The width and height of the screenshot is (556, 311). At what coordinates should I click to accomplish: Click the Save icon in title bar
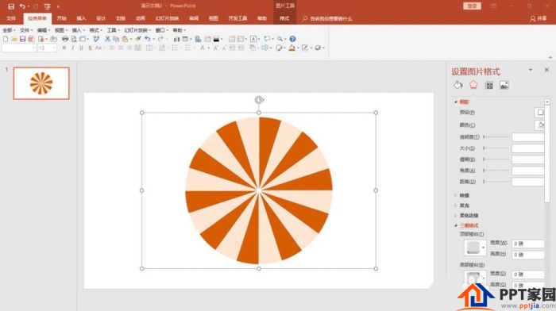click(x=11, y=6)
